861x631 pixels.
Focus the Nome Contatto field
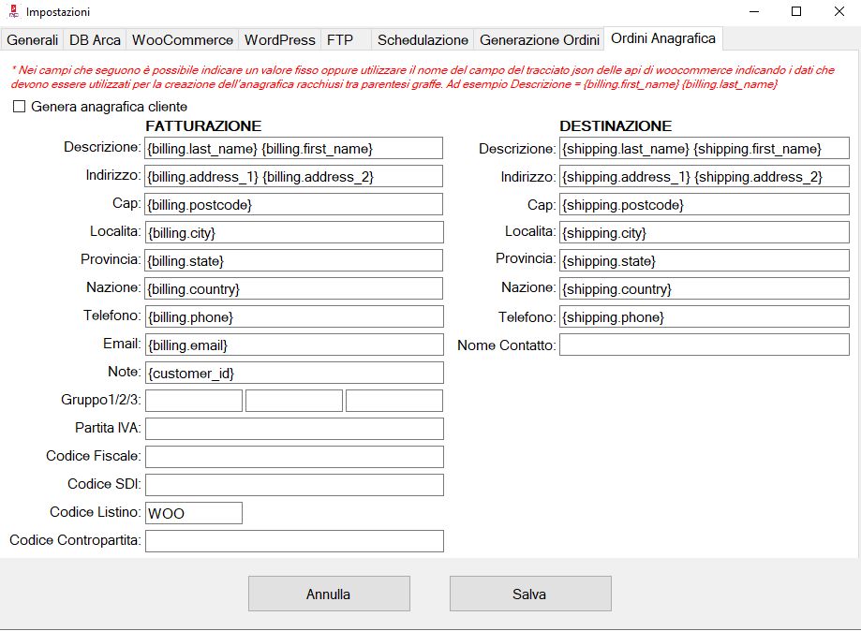(704, 345)
